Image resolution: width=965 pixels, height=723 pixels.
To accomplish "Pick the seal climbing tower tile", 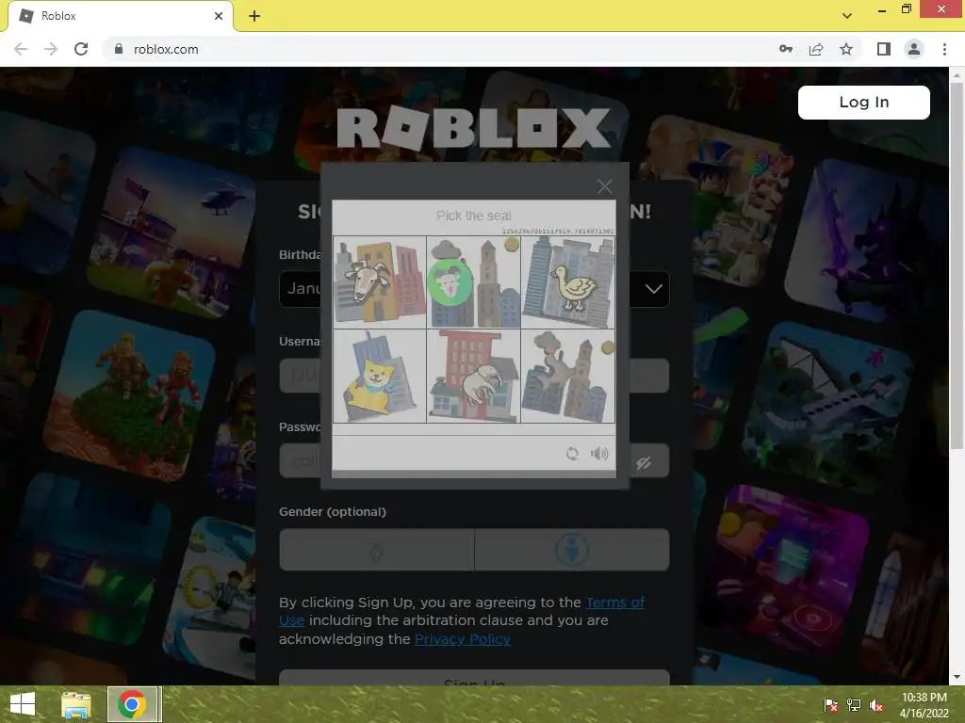I will point(568,377).
